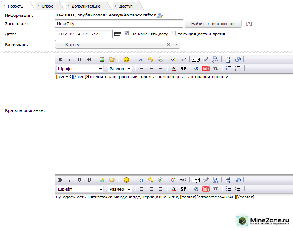The width and height of the screenshot is (293, 231).
Task: Pick text color in upper editor toolbar
Action: (x=174, y=69)
